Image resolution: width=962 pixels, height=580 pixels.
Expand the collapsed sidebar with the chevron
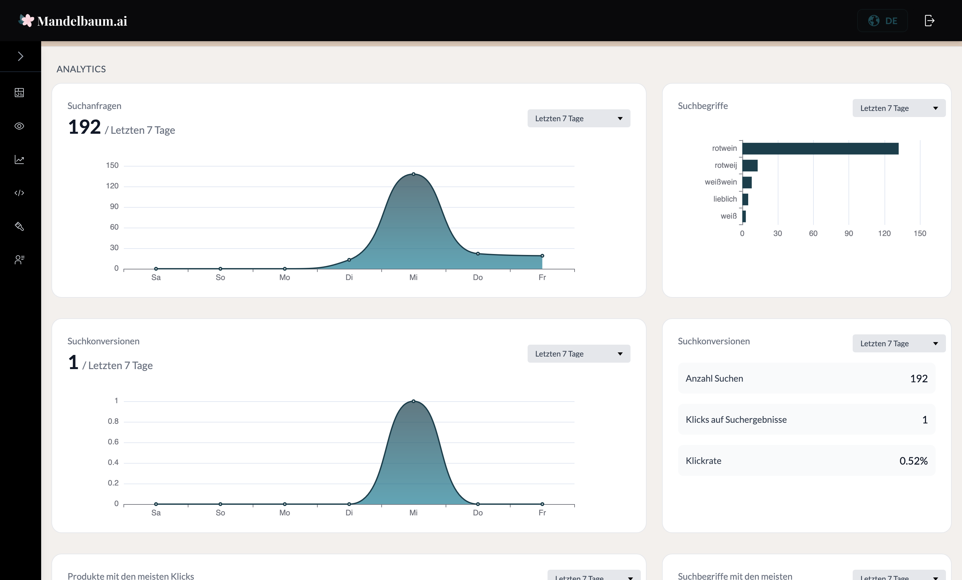coord(20,56)
